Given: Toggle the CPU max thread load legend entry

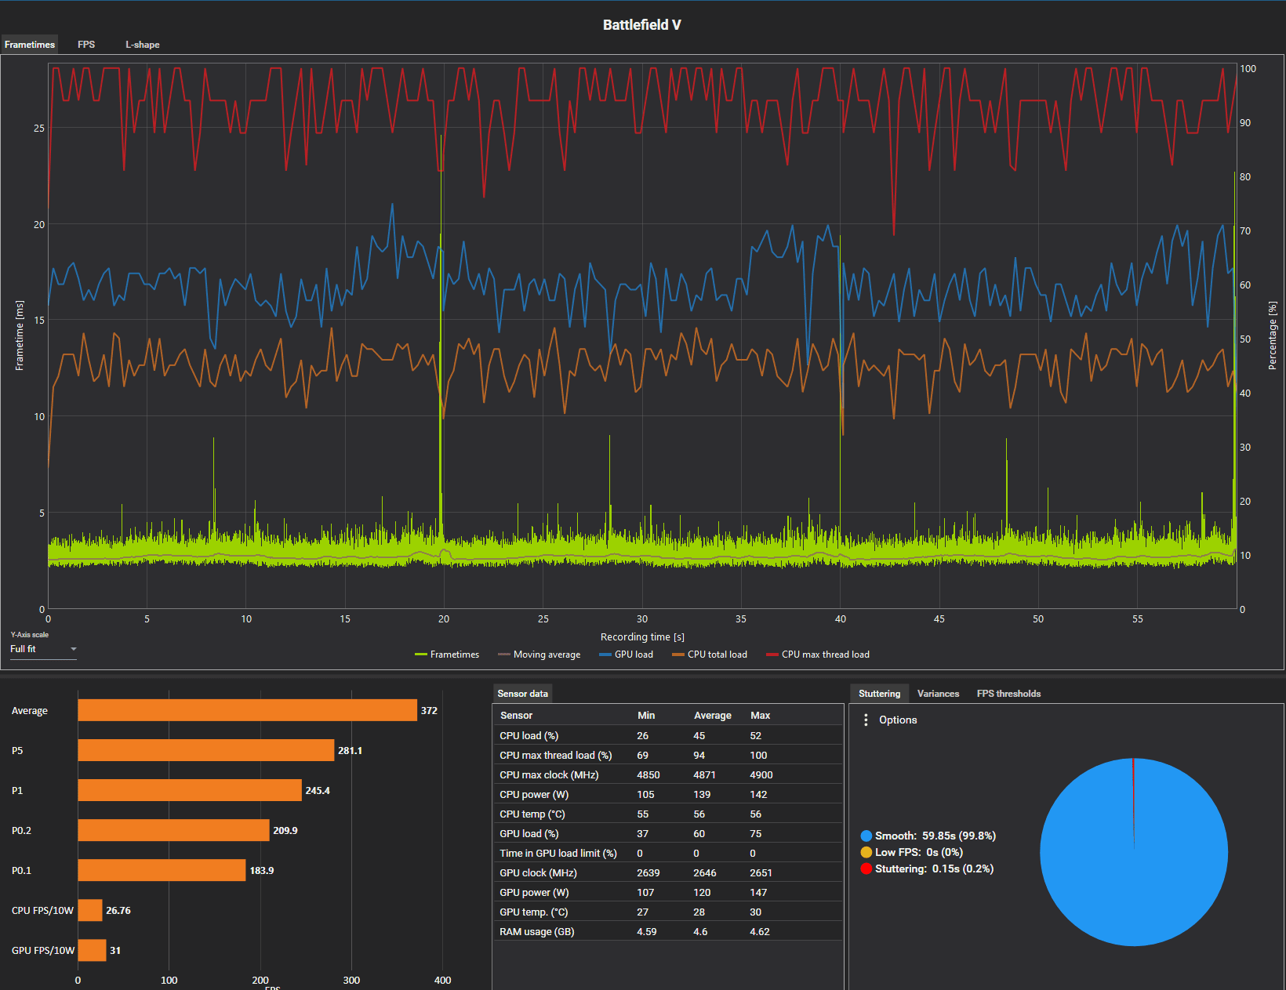Looking at the screenshot, I should [x=818, y=655].
